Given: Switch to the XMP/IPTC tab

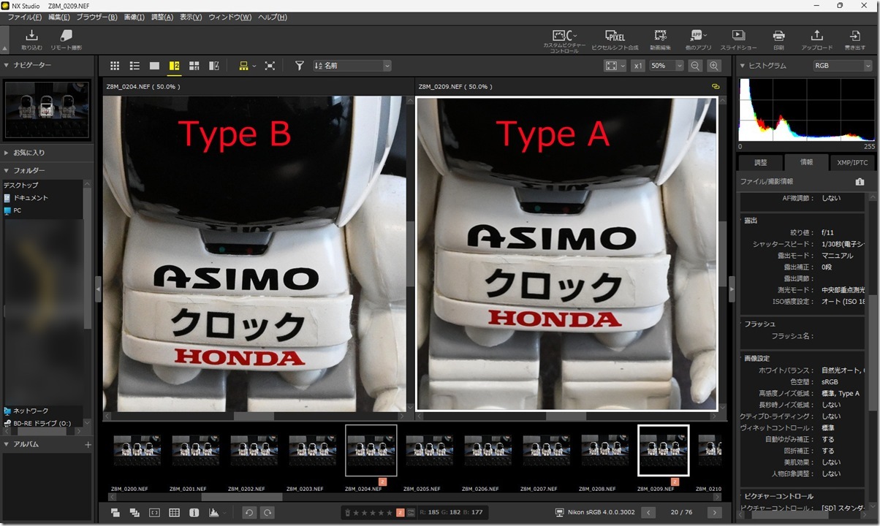Looking at the screenshot, I should tap(852, 162).
